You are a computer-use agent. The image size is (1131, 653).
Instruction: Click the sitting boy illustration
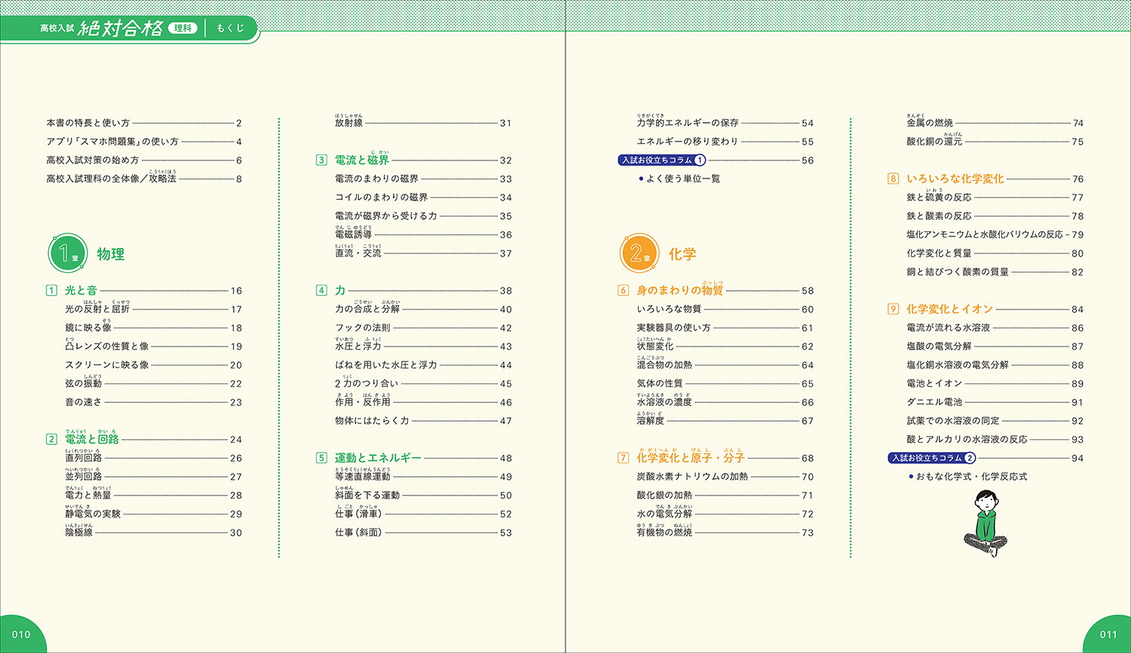click(985, 523)
